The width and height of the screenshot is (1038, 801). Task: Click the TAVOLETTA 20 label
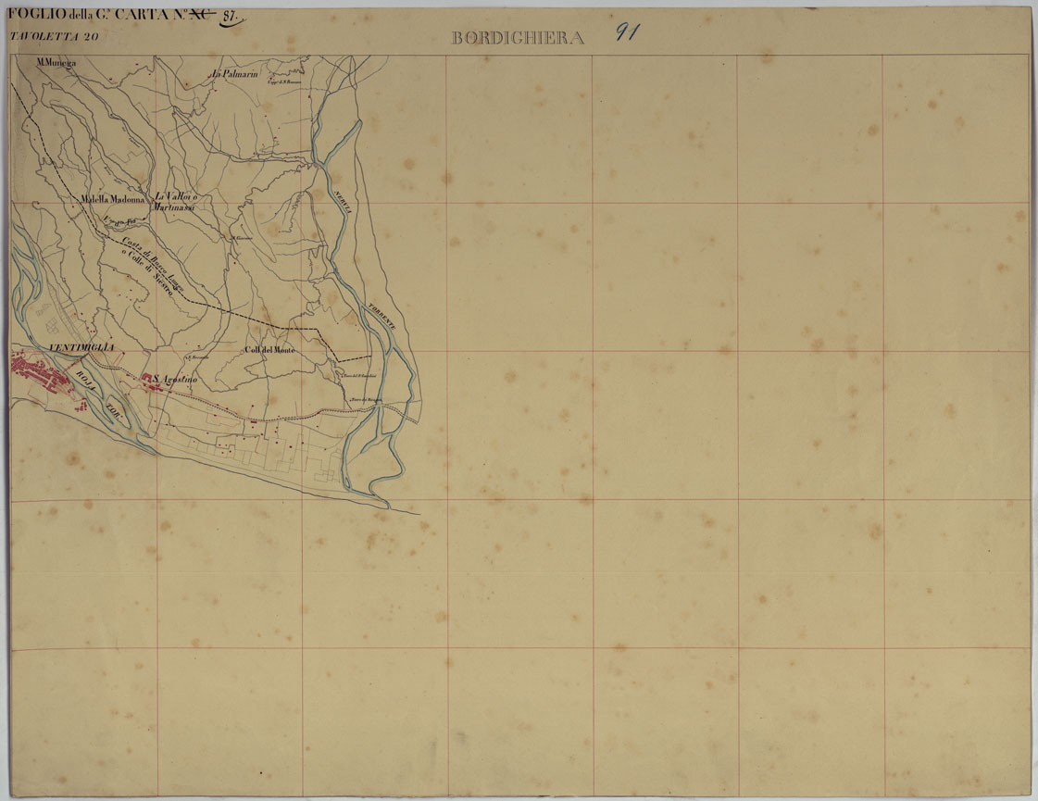tap(53, 37)
